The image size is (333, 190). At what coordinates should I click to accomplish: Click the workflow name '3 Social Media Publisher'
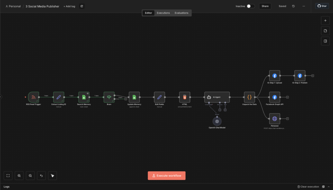click(x=43, y=6)
